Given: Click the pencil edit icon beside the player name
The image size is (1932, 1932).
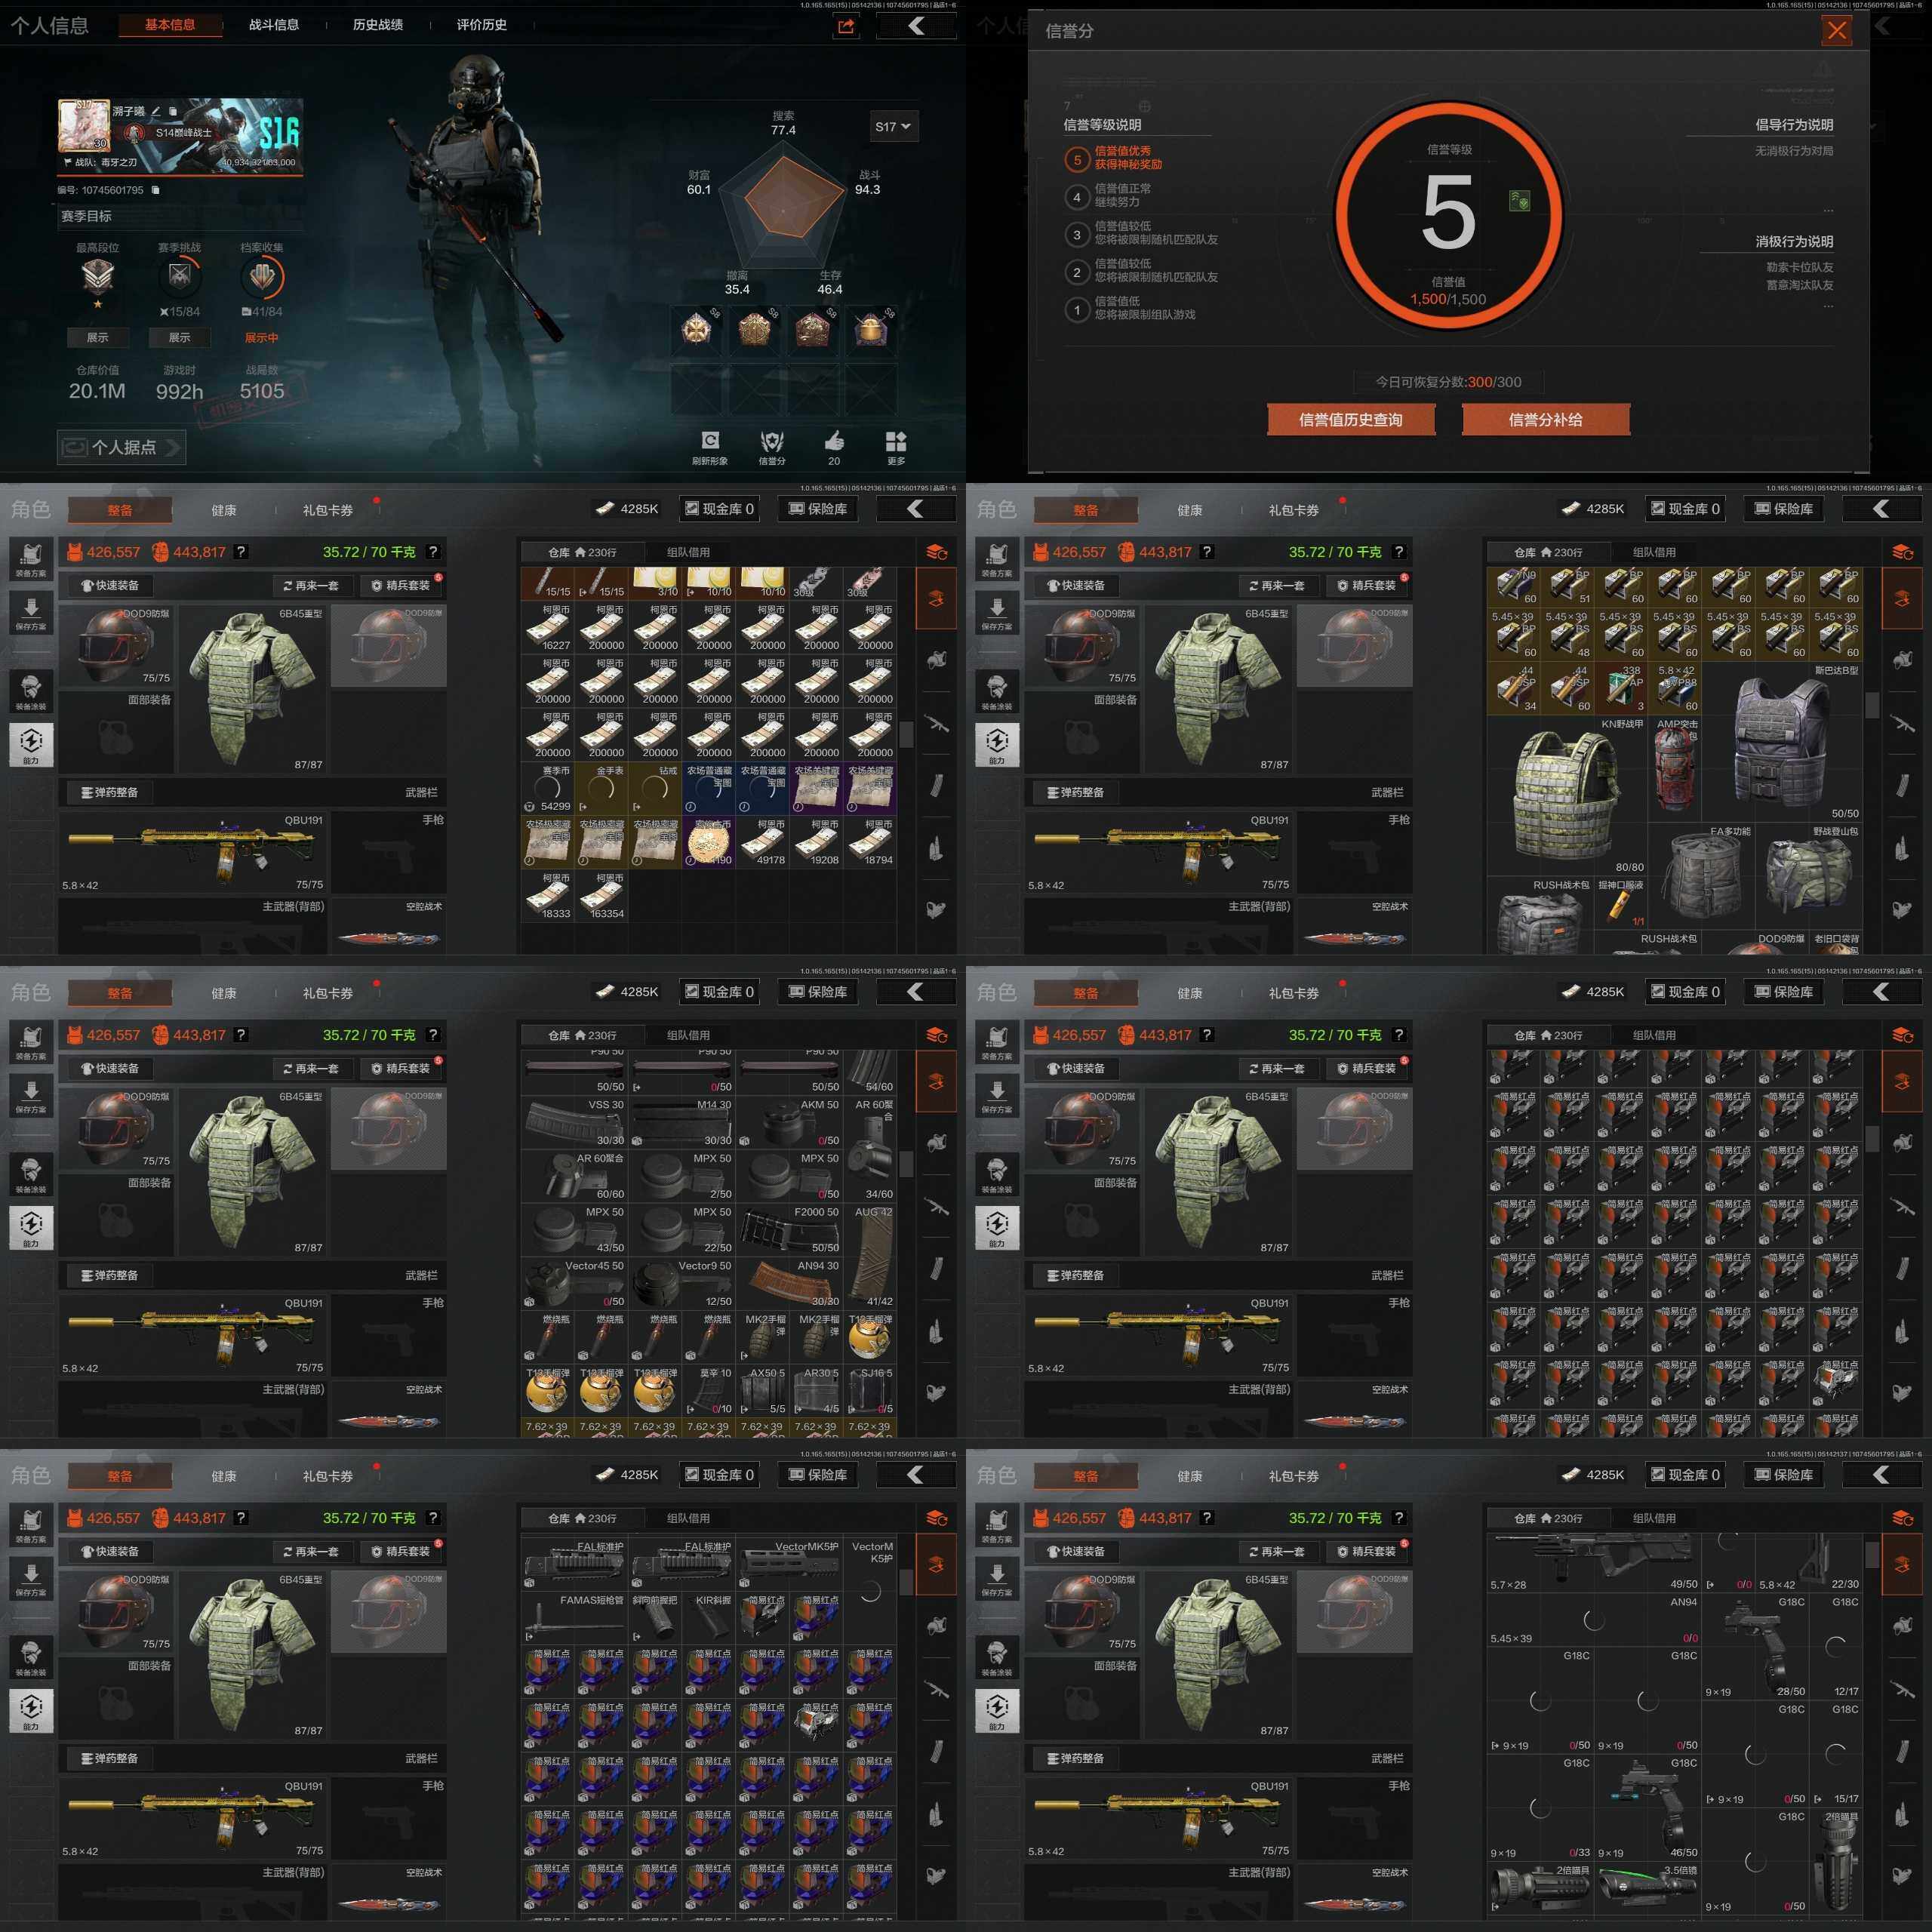Looking at the screenshot, I should [x=156, y=111].
